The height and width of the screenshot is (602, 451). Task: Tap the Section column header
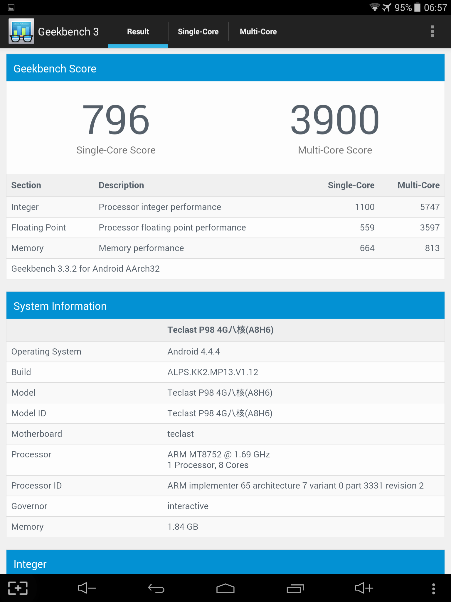(26, 185)
